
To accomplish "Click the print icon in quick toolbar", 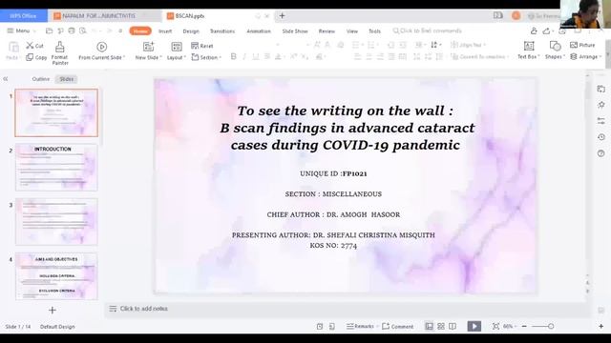I will coord(72,30).
